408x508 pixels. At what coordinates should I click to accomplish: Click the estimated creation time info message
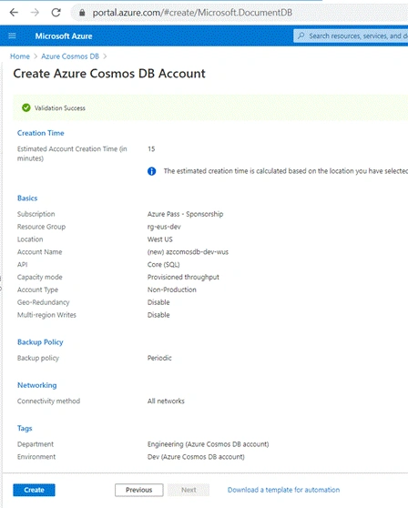click(285, 171)
